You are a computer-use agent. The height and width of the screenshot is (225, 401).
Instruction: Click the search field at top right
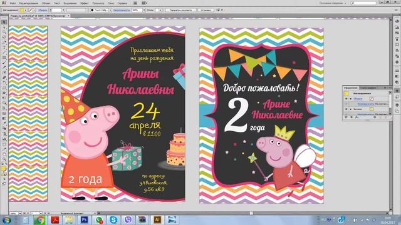(x=363, y=3)
